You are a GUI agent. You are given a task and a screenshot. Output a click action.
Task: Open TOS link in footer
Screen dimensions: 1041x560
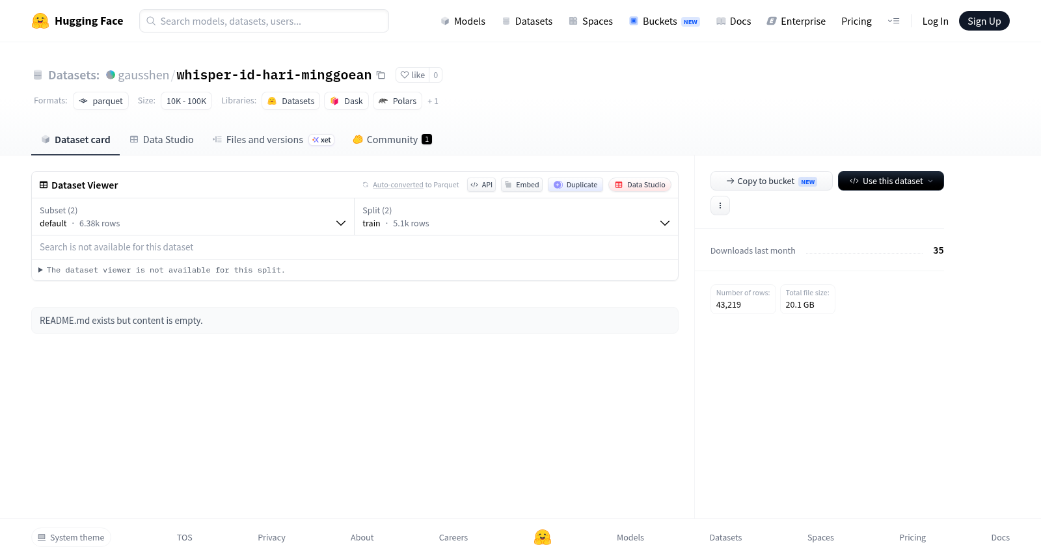click(x=185, y=537)
